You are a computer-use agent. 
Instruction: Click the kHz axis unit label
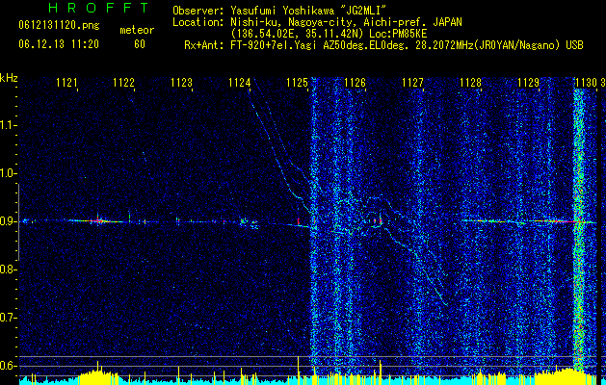pos(9,78)
